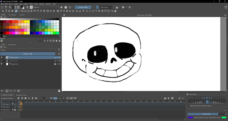This screenshot has height=121, width=228.
Task: Play the animation
Action: tap(29, 98)
